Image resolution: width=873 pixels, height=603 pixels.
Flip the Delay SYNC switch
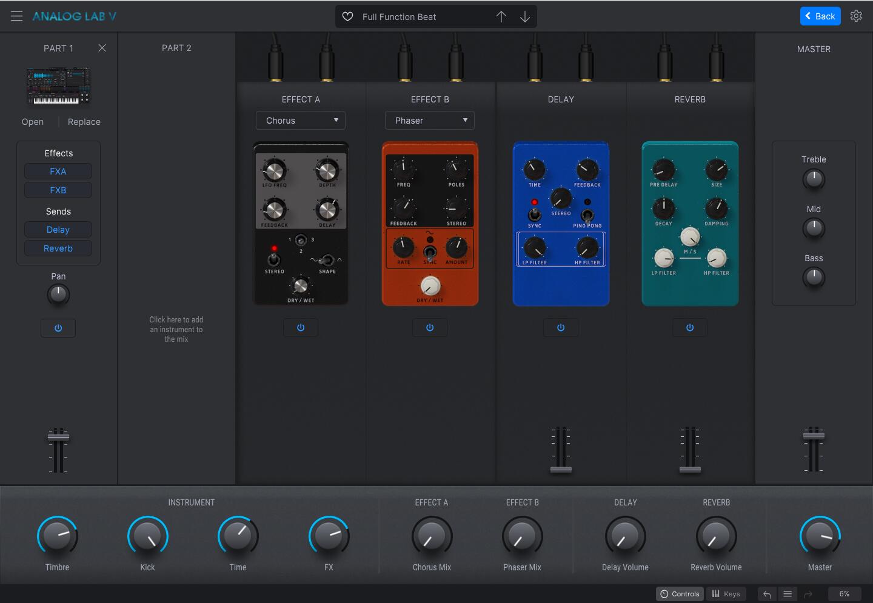535,214
